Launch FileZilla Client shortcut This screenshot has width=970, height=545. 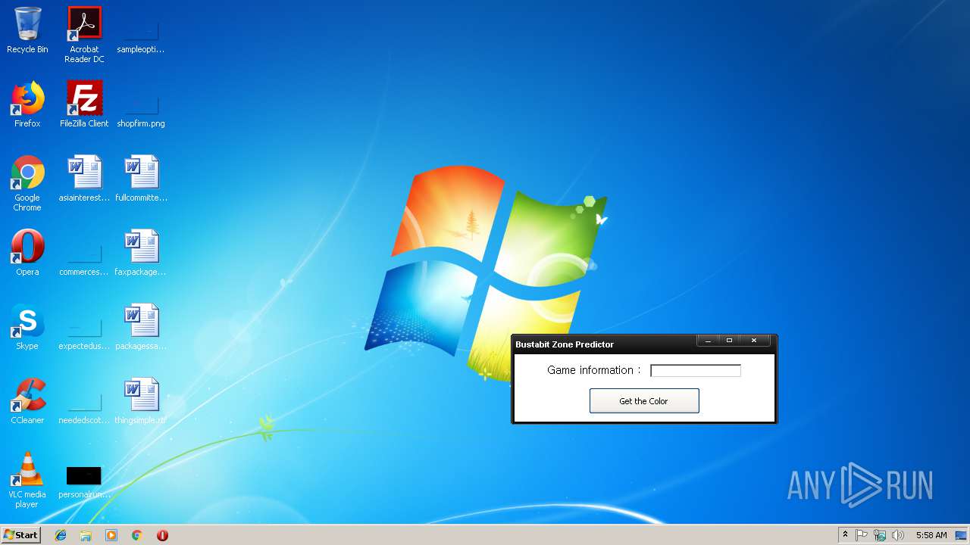84,104
